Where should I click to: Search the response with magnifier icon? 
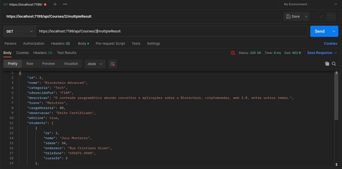tap(334, 64)
